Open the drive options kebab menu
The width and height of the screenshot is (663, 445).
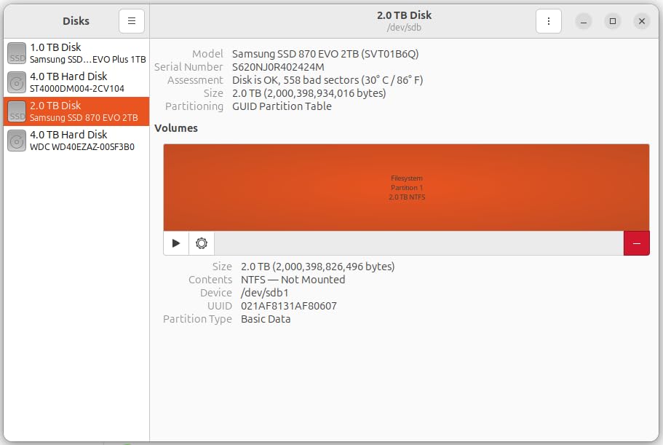pos(548,20)
